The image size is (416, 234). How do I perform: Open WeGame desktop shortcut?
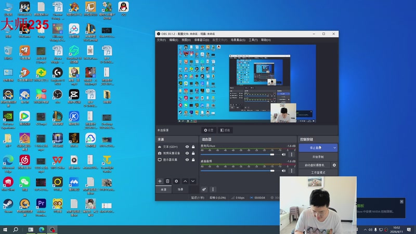24,31
